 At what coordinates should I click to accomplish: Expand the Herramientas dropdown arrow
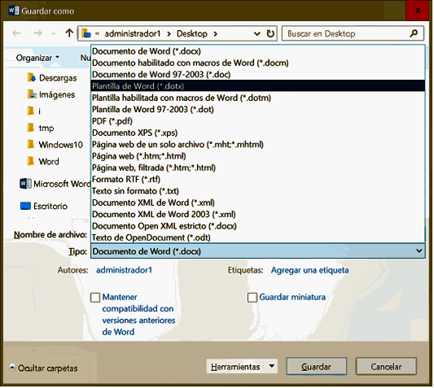click(x=272, y=366)
